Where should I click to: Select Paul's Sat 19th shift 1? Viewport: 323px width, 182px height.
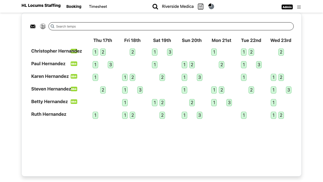(155, 65)
